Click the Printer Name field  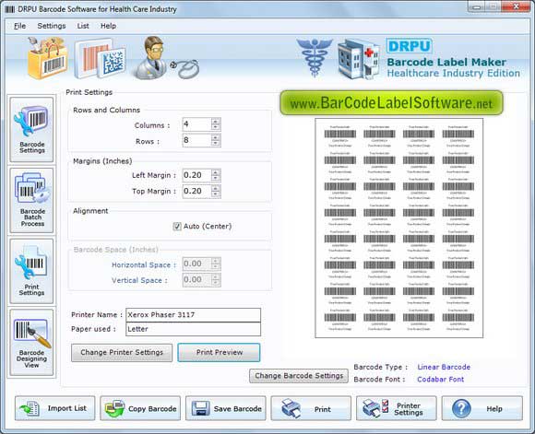point(193,315)
